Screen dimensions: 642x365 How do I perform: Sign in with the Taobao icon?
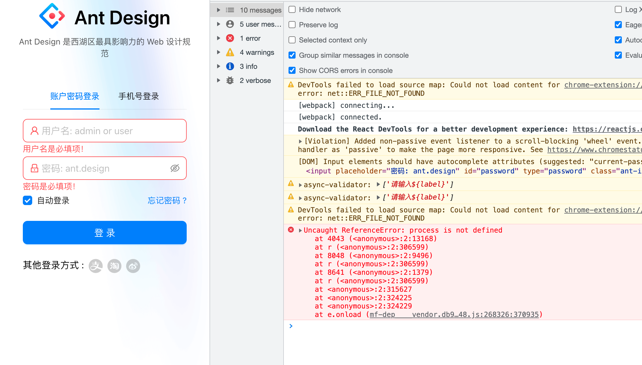click(x=114, y=266)
